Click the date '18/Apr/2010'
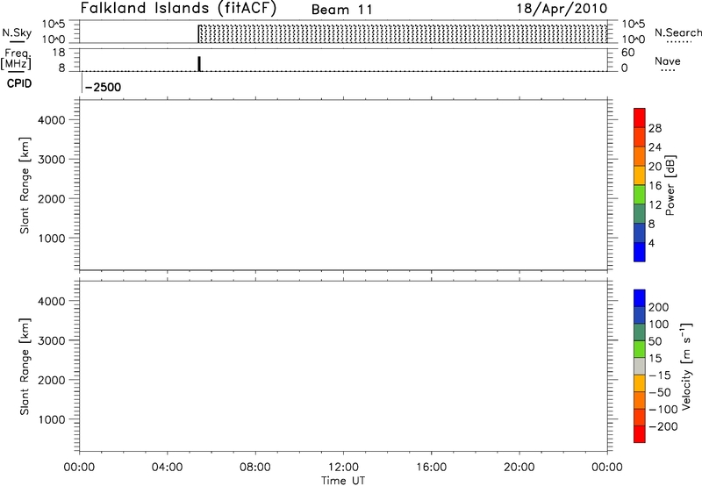 pos(562,9)
